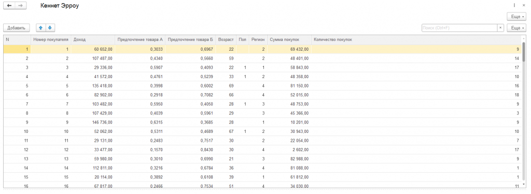Sort by the N column header
Viewport: 531px width, 194px height.
[x=17, y=39]
